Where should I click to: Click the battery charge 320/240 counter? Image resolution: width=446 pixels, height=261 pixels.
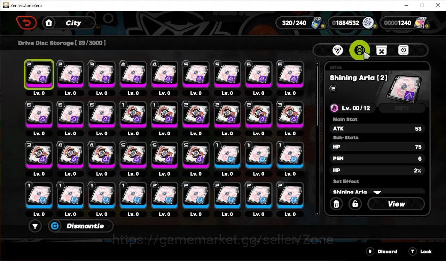294,23
